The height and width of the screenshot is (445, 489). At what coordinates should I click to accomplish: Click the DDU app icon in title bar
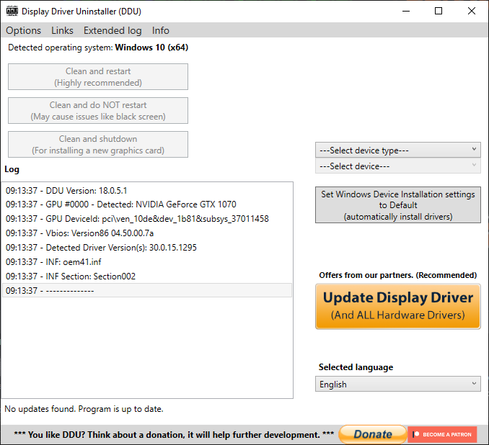click(x=12, y=12)
